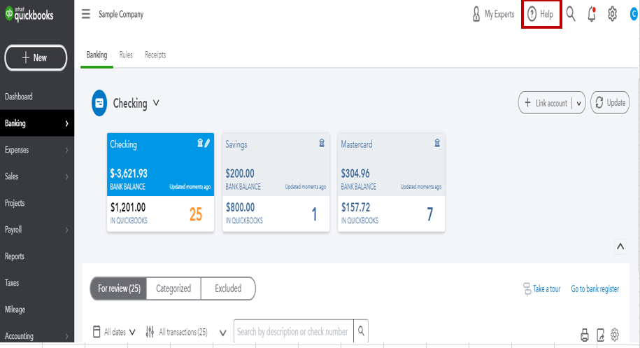Open My Experts
The height and width of the screenshot is (348, 640).
[493, 14]
